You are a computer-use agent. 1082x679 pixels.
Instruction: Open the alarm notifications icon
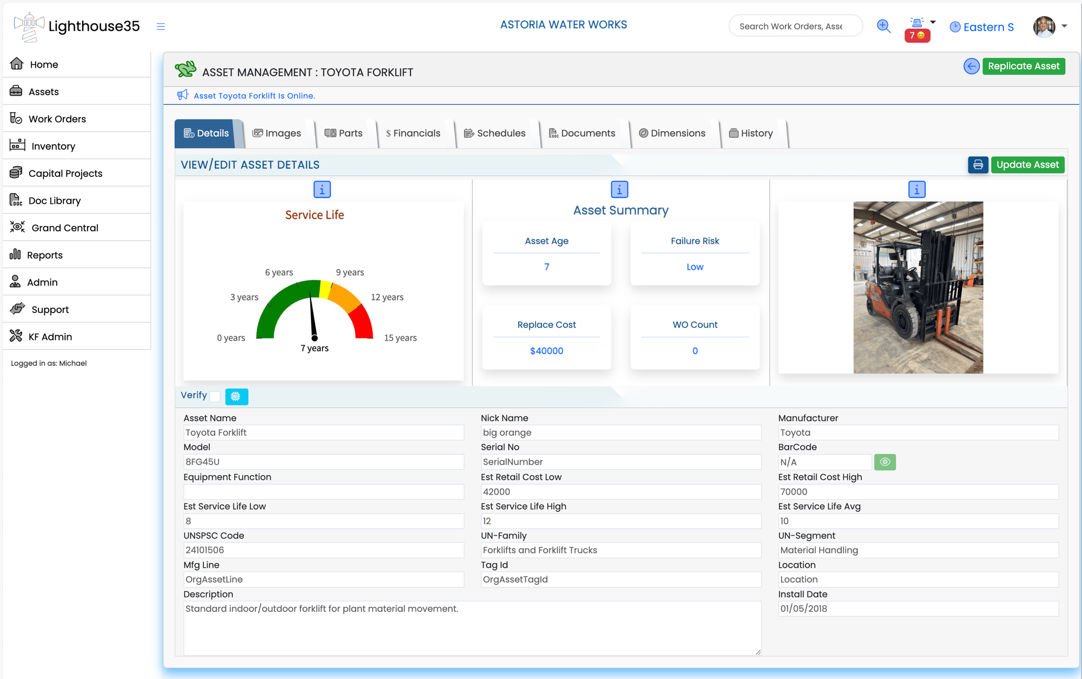click(x=917, y=22)
